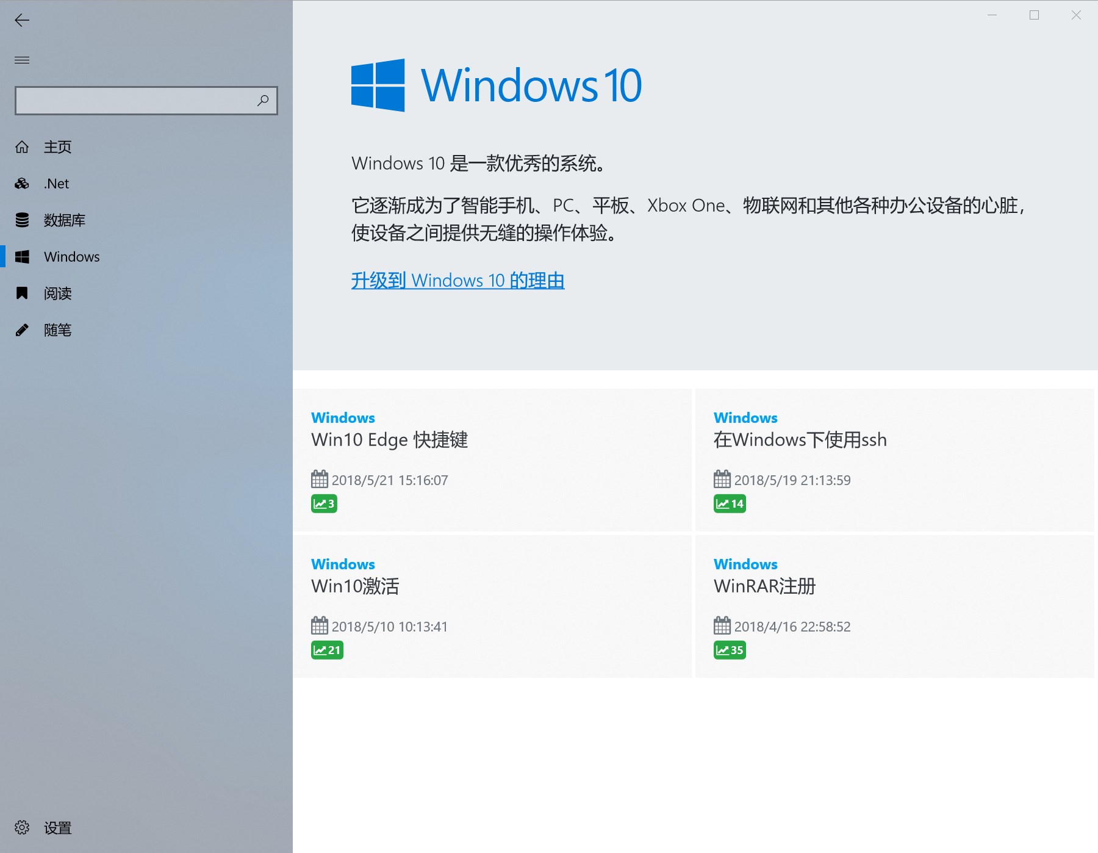This screenshot has height=853, width=1098.
Task: Click calendar icon on Win10激活 card
Action: pos(320,625)
